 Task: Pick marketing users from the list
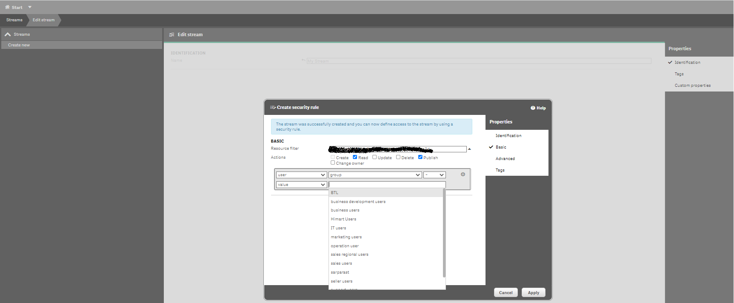click(386, 237)
